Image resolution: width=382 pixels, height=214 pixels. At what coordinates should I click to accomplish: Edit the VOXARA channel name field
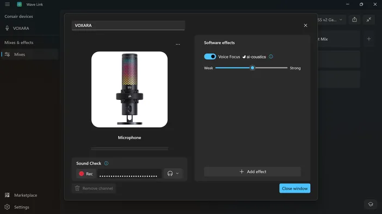click(128, 26)
